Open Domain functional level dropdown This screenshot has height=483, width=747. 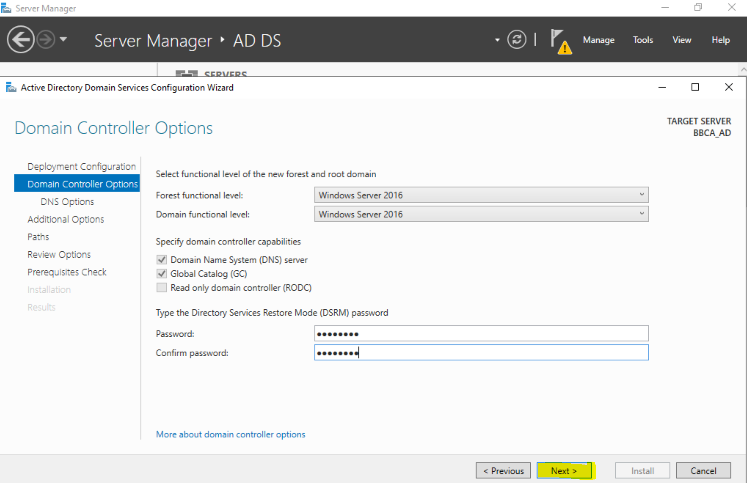[481, 214]
